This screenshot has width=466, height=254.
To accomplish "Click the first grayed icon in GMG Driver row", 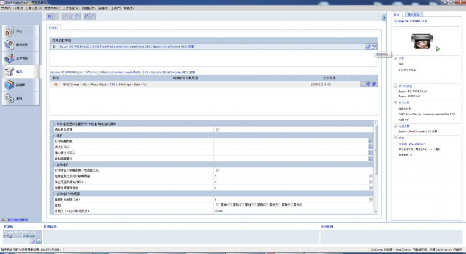I will [363, 84].
